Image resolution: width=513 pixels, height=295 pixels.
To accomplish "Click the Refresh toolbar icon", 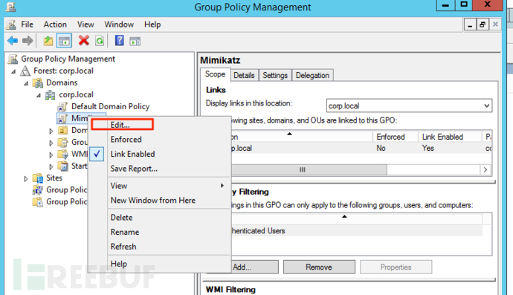I will click(100, 41).
